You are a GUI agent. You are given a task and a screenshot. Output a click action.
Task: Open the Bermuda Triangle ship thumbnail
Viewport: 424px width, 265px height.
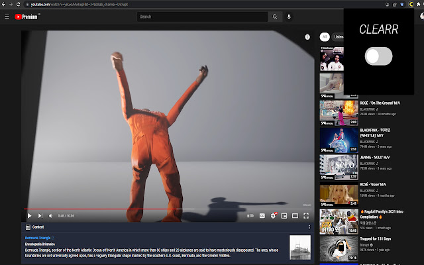pyautogui.click(x=300, y=247)
